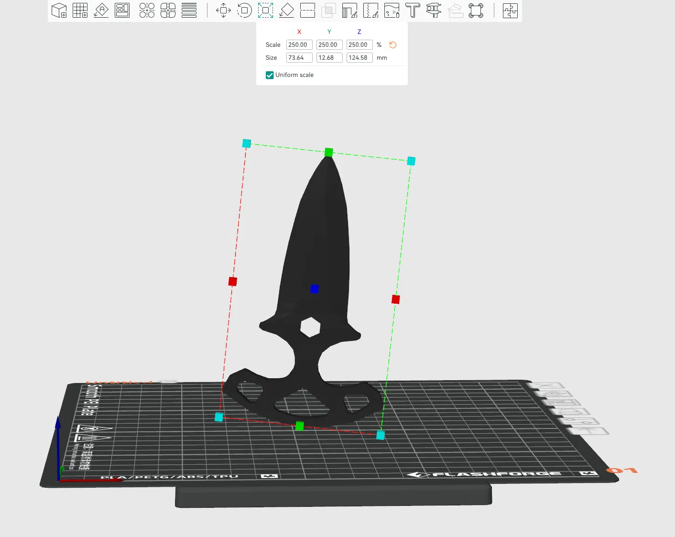This screenshot has width=675, height=537.
Task: Open the Seam painting tool
Action: click(x=370, y=10)
